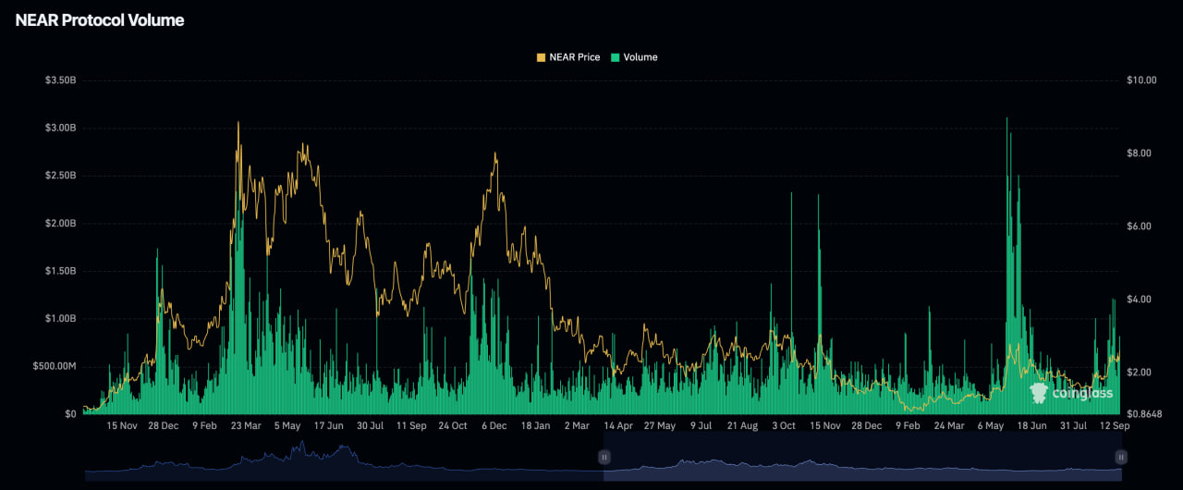Click the 24 Oct date label

coord(453,426)
